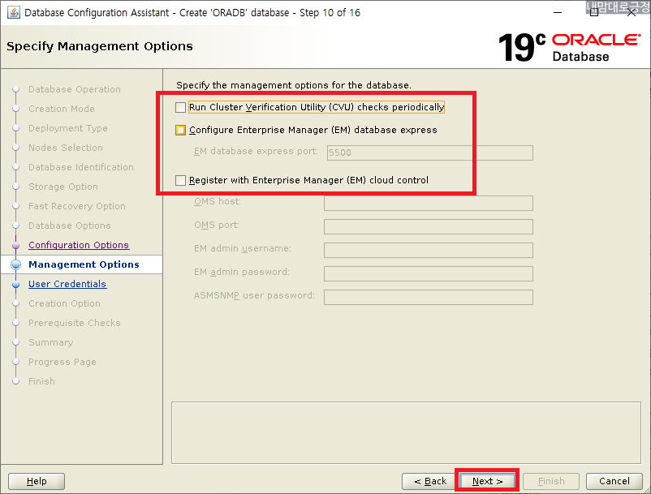Minimize the Database Configuration Assistant window
Image resolution: width=651 pixels, height=494 pixels.
[x=558, y=12]
